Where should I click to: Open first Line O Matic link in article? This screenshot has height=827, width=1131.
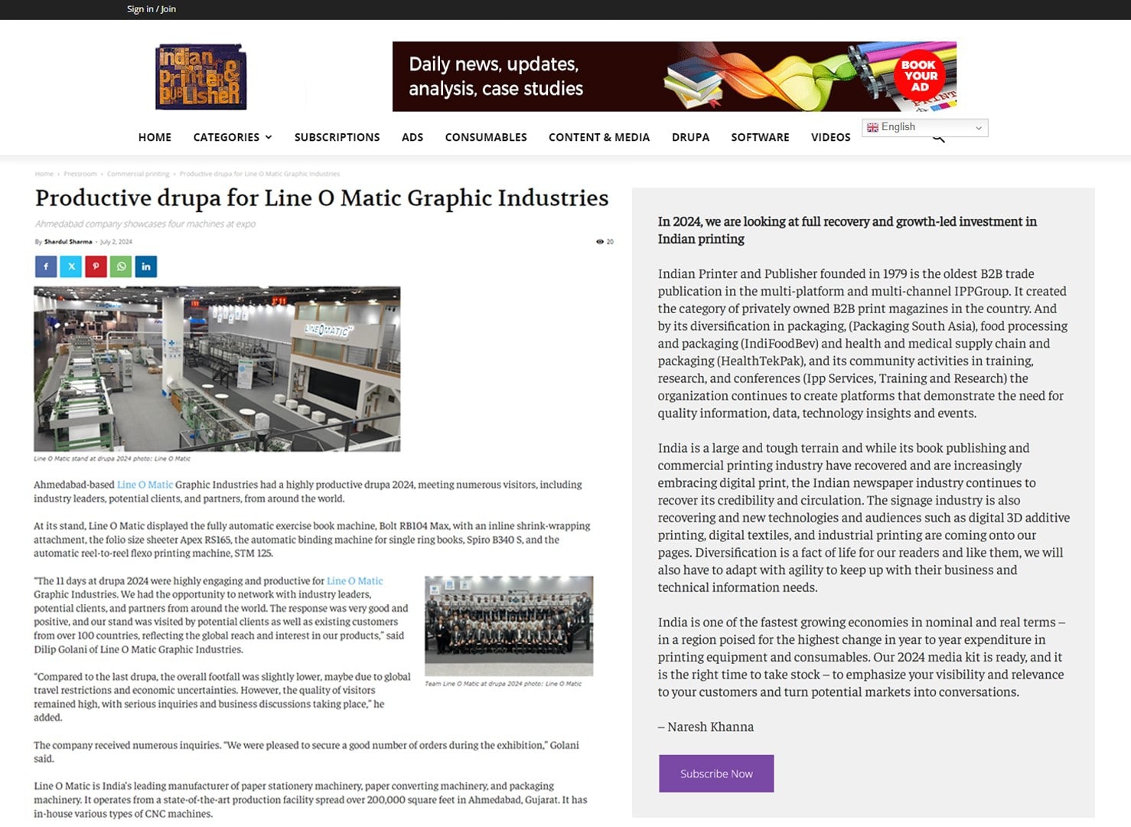click(145, 485)
